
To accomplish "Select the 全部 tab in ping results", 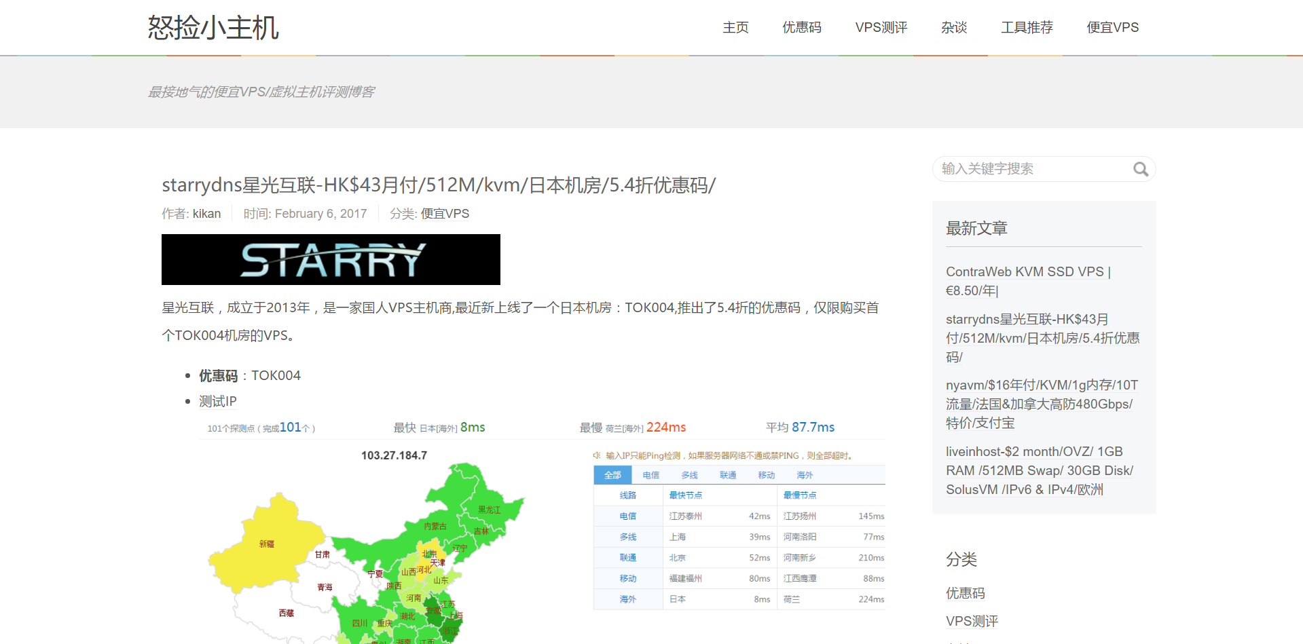I will coord(612,475).
